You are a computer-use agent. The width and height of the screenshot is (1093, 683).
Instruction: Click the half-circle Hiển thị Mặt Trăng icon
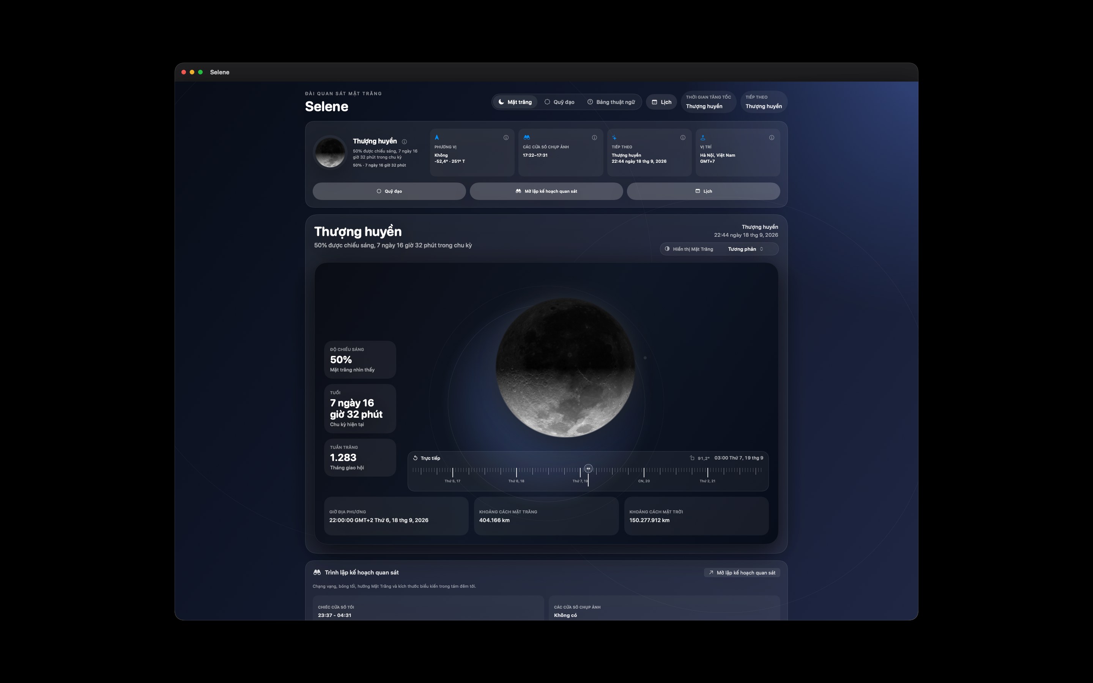pyautogui.click(x=667, y=249)
